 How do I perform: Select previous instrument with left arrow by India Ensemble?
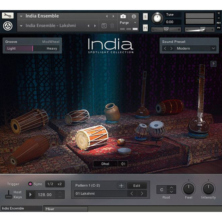click(x=107, y=16)
